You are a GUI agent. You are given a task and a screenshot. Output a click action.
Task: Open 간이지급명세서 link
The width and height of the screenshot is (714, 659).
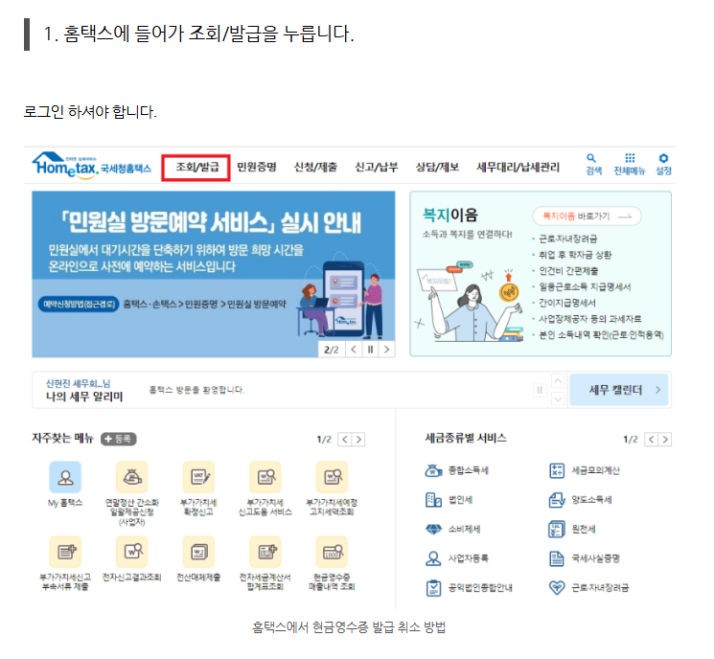pyautogui.click(x=567, y=303)
